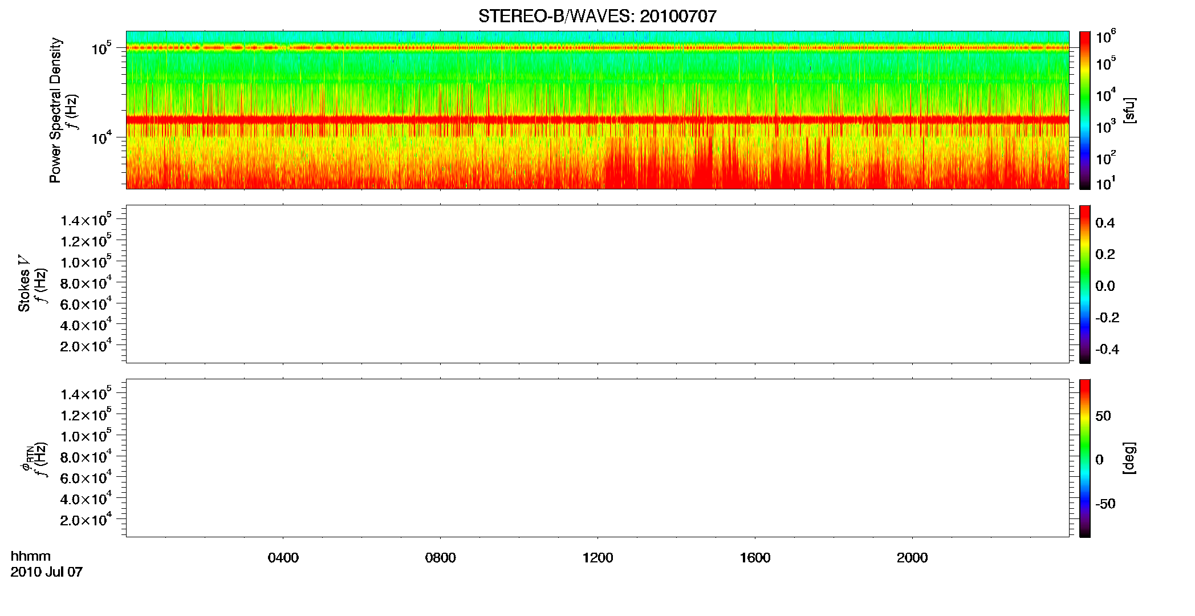Click the Power Spectral Density axis label
The image size is (1195, 616).
tap(55, 110)
